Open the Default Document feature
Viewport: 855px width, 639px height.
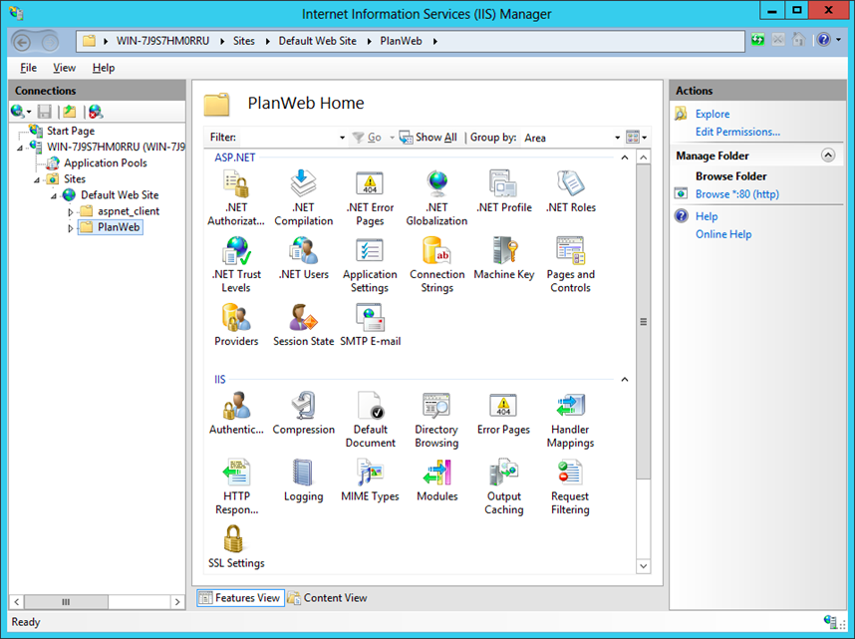point(371,419)
